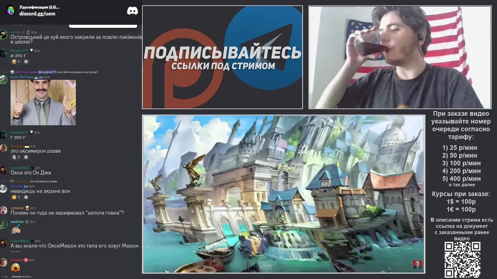Screen dimensions: 497x279
Task: Click Артёркос avatar beside 'это оксимирон разве'
Action: coord(3,149)
